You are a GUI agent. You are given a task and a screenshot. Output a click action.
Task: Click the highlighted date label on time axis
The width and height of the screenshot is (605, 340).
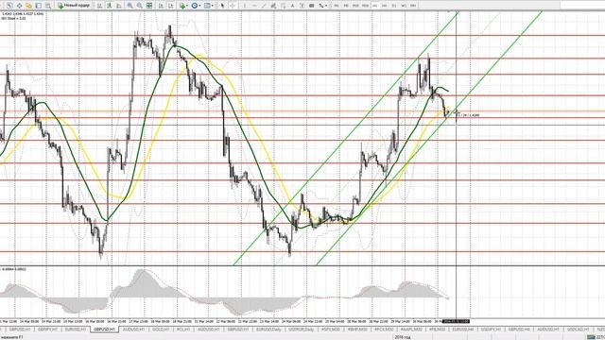pyautogui.click(x=456, y=321)
